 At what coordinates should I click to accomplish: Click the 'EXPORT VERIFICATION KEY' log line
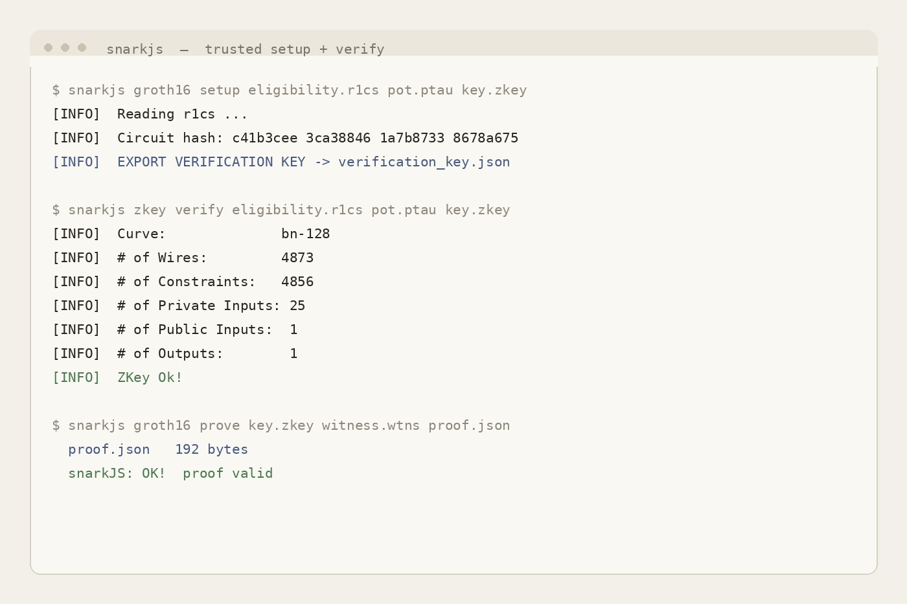[x=281, y=162]
